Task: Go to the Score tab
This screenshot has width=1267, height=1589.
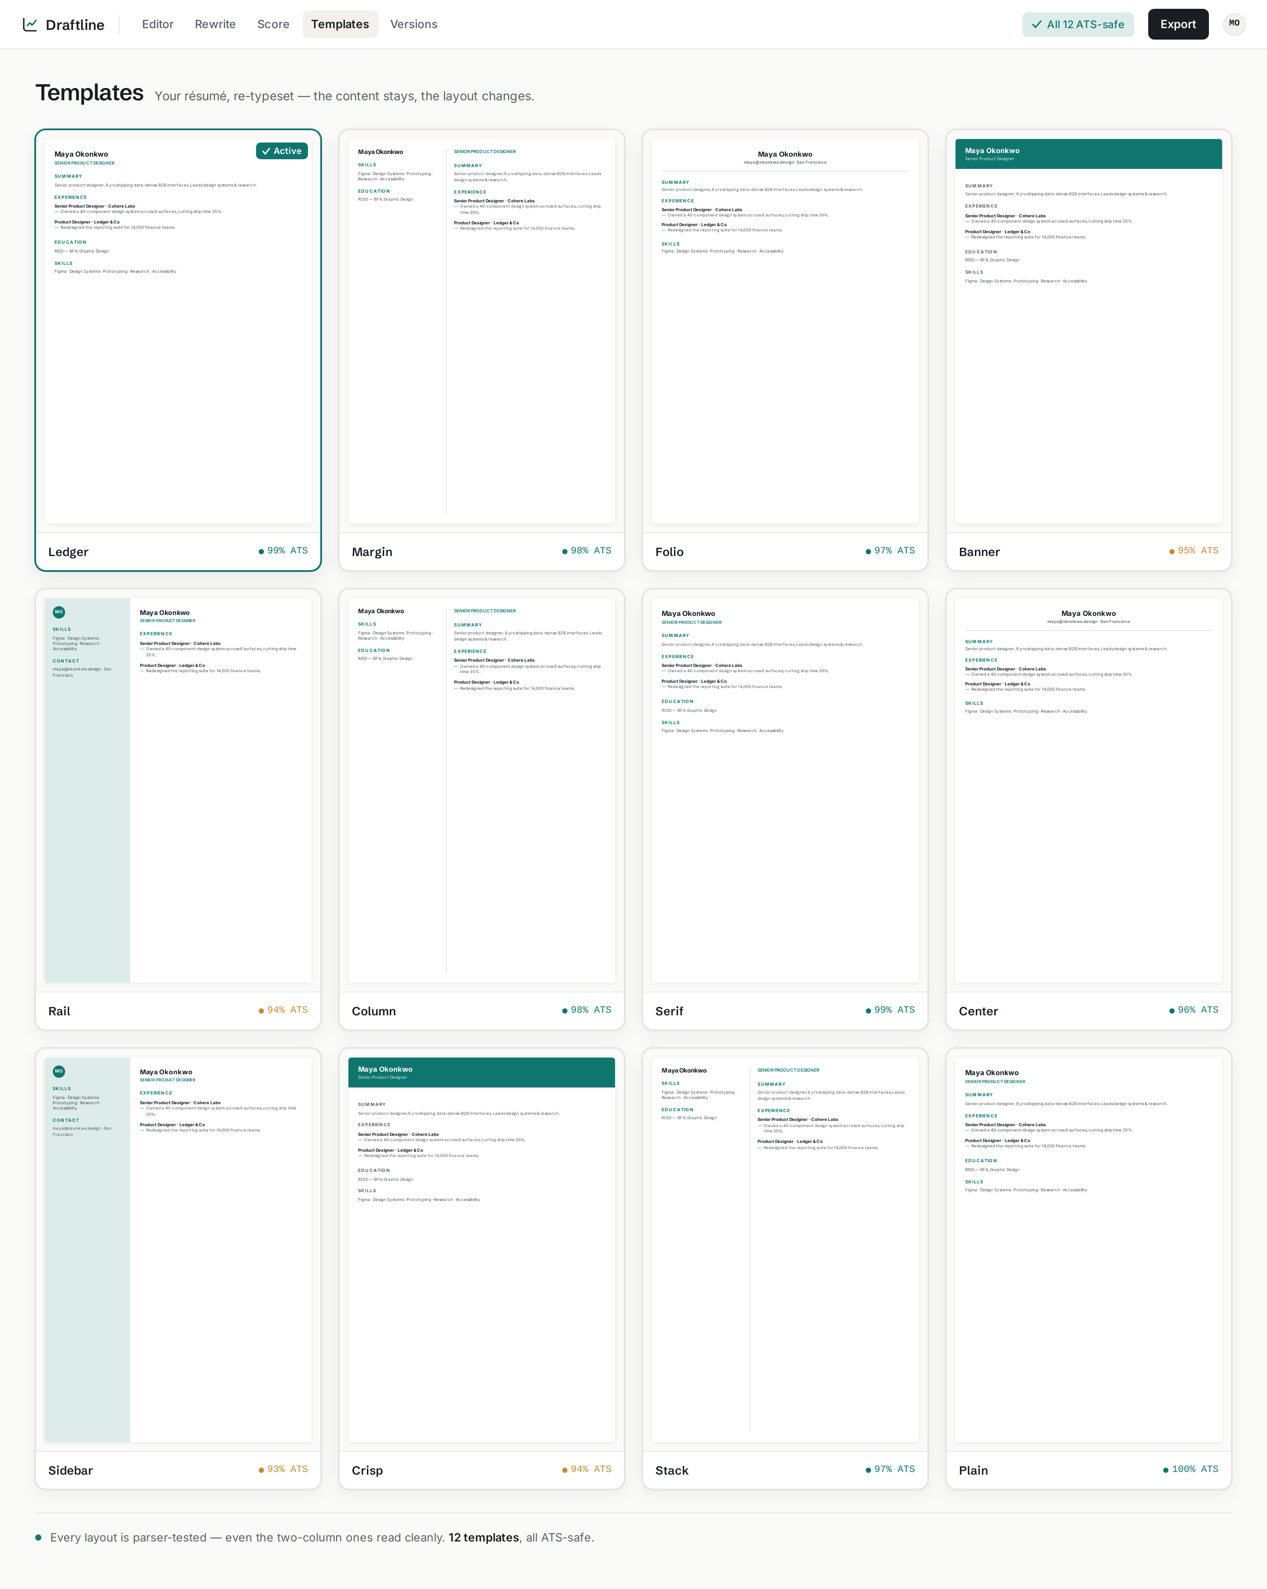Action: (274, 24)
